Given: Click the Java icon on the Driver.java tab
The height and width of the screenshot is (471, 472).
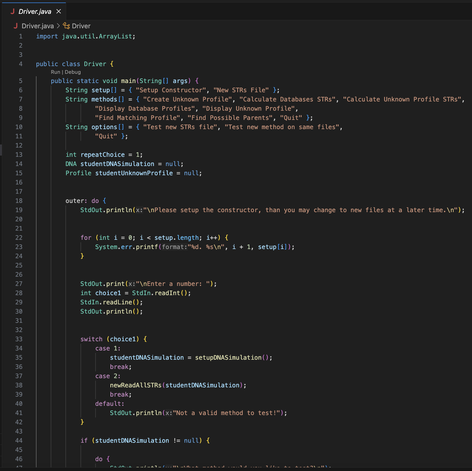Looking at the screenshot, I should 12,11.
